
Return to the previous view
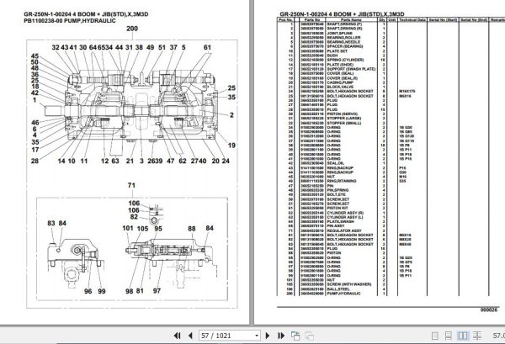pos(295,336)
